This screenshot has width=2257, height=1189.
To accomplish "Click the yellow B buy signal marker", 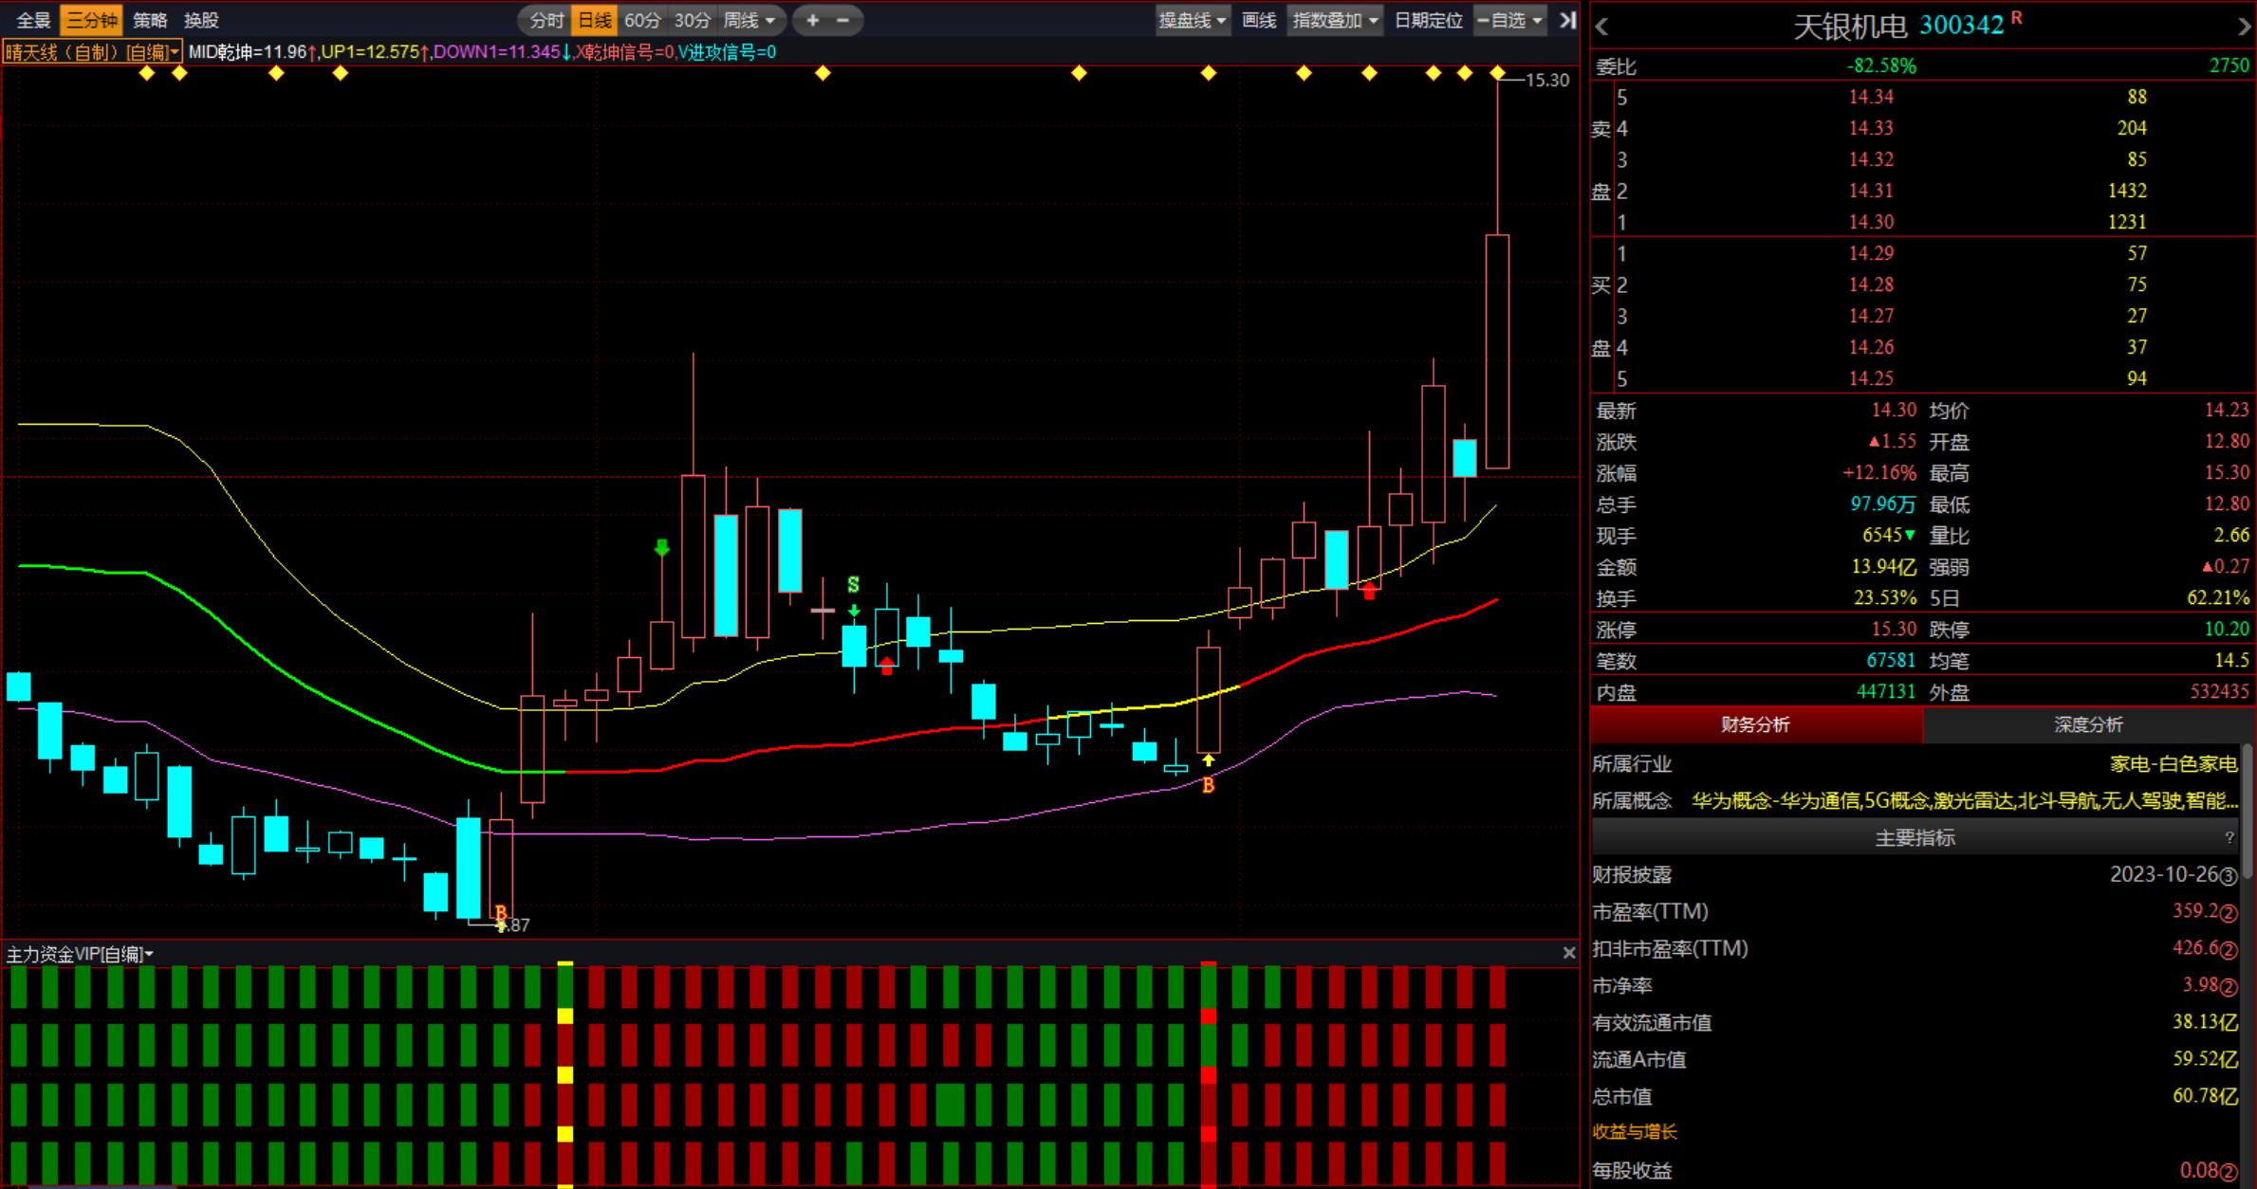I will tap(1208, 785).
